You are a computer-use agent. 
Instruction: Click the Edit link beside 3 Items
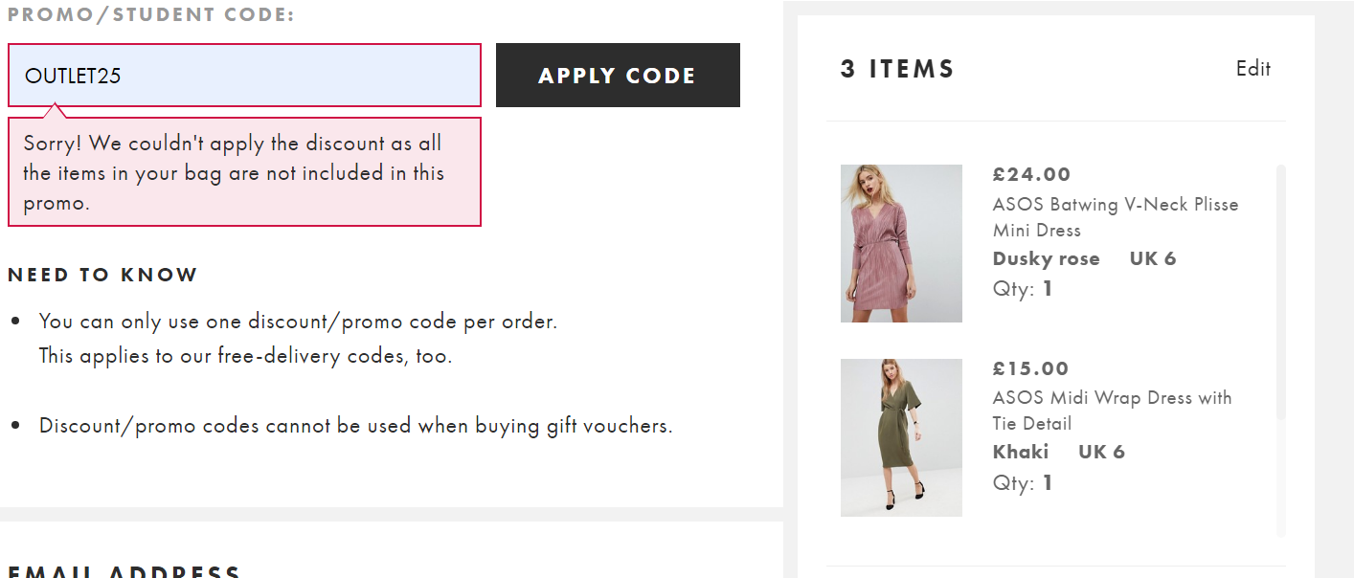point(1252,69)
